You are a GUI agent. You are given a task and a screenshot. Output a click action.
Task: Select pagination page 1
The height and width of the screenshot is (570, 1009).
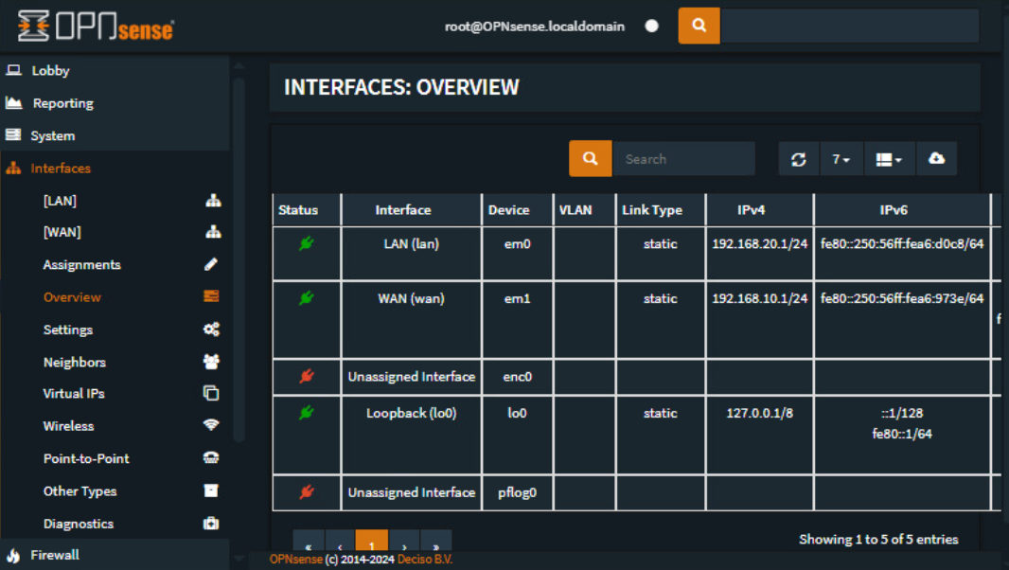371,542
